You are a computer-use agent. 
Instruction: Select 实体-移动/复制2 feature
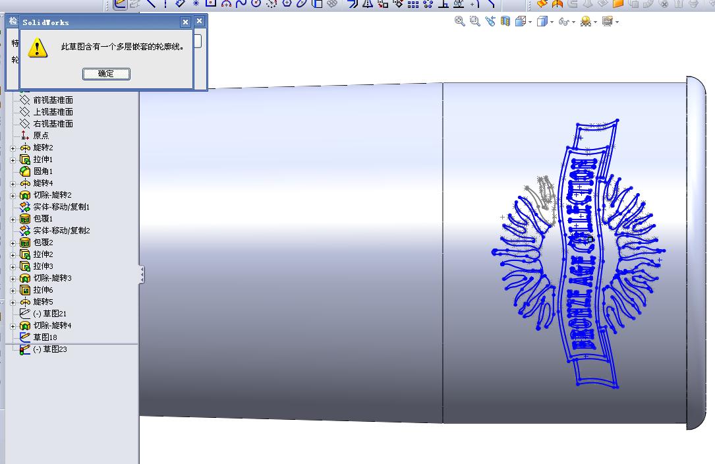pos(61,231)
